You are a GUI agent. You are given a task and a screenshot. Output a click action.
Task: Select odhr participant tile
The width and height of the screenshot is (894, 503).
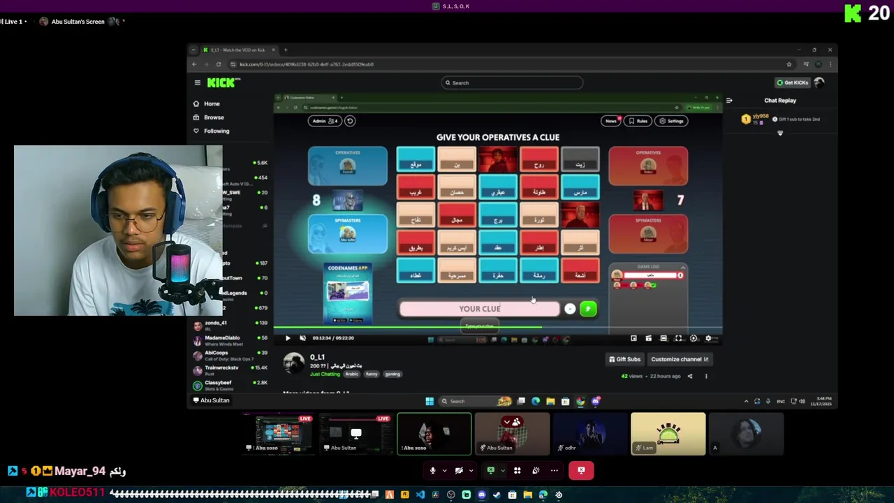[x=590, y=434]
